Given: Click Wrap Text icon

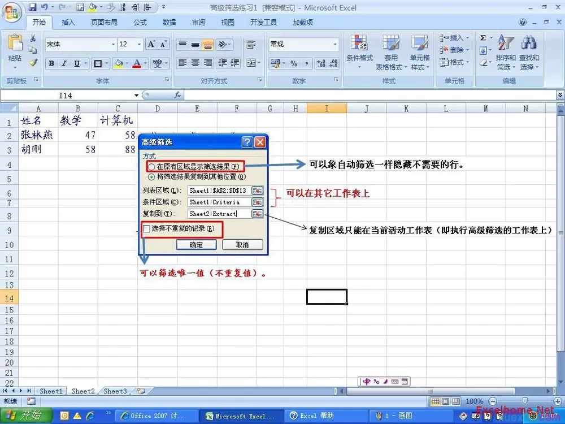Looking at the screenshot, I should click(251, 44).
